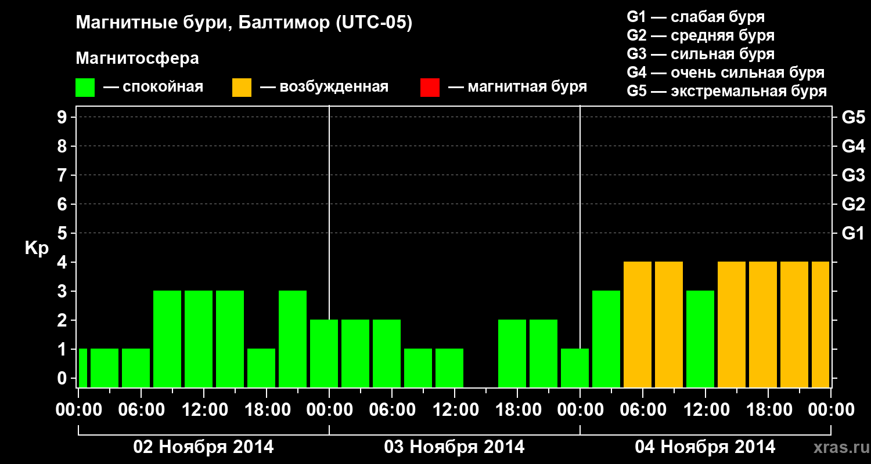The width and height of the screenshot is (871, 464).
Task: Click the Kp 2 bar crossing midnight into 03 Ноября
Action: pos(324,353)
